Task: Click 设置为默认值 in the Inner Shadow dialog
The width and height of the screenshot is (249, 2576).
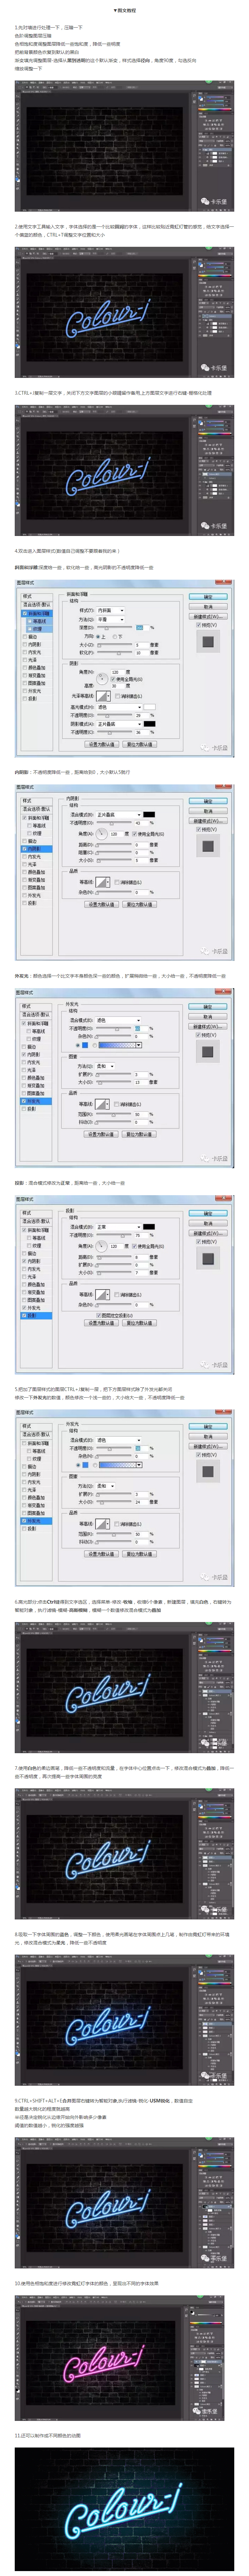Action: coord(102,904)
